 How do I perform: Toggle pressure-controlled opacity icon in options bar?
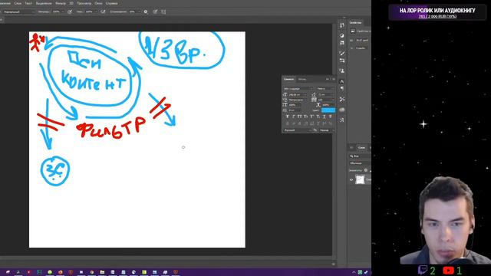(x=70, y=11)
